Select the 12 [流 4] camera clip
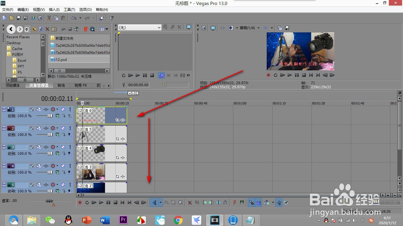This screenshot has width=403, height=226. coord(102,153)
